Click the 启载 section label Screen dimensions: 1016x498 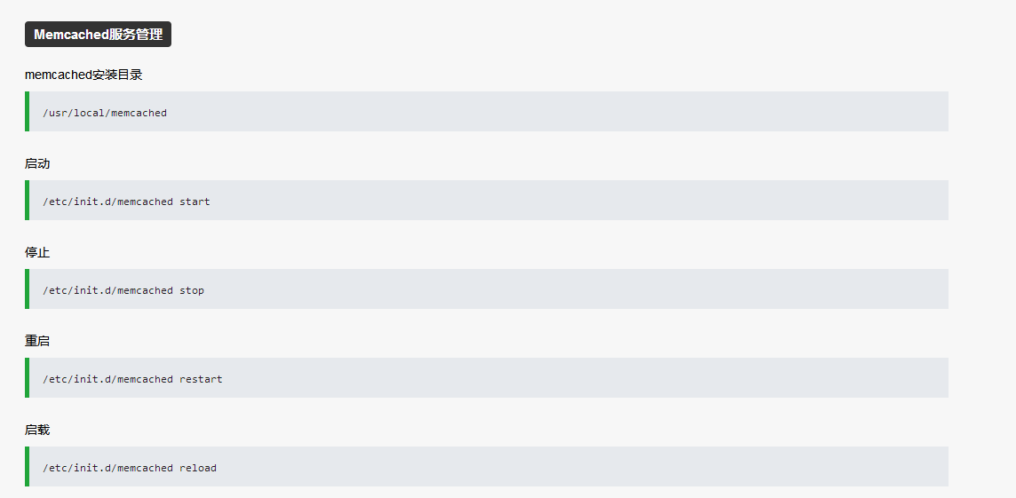(x=37, y=430)
